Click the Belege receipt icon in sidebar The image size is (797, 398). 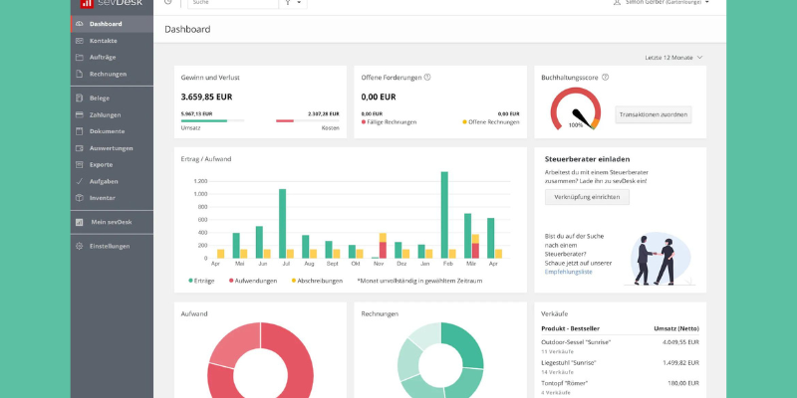[x=79, y=99]
